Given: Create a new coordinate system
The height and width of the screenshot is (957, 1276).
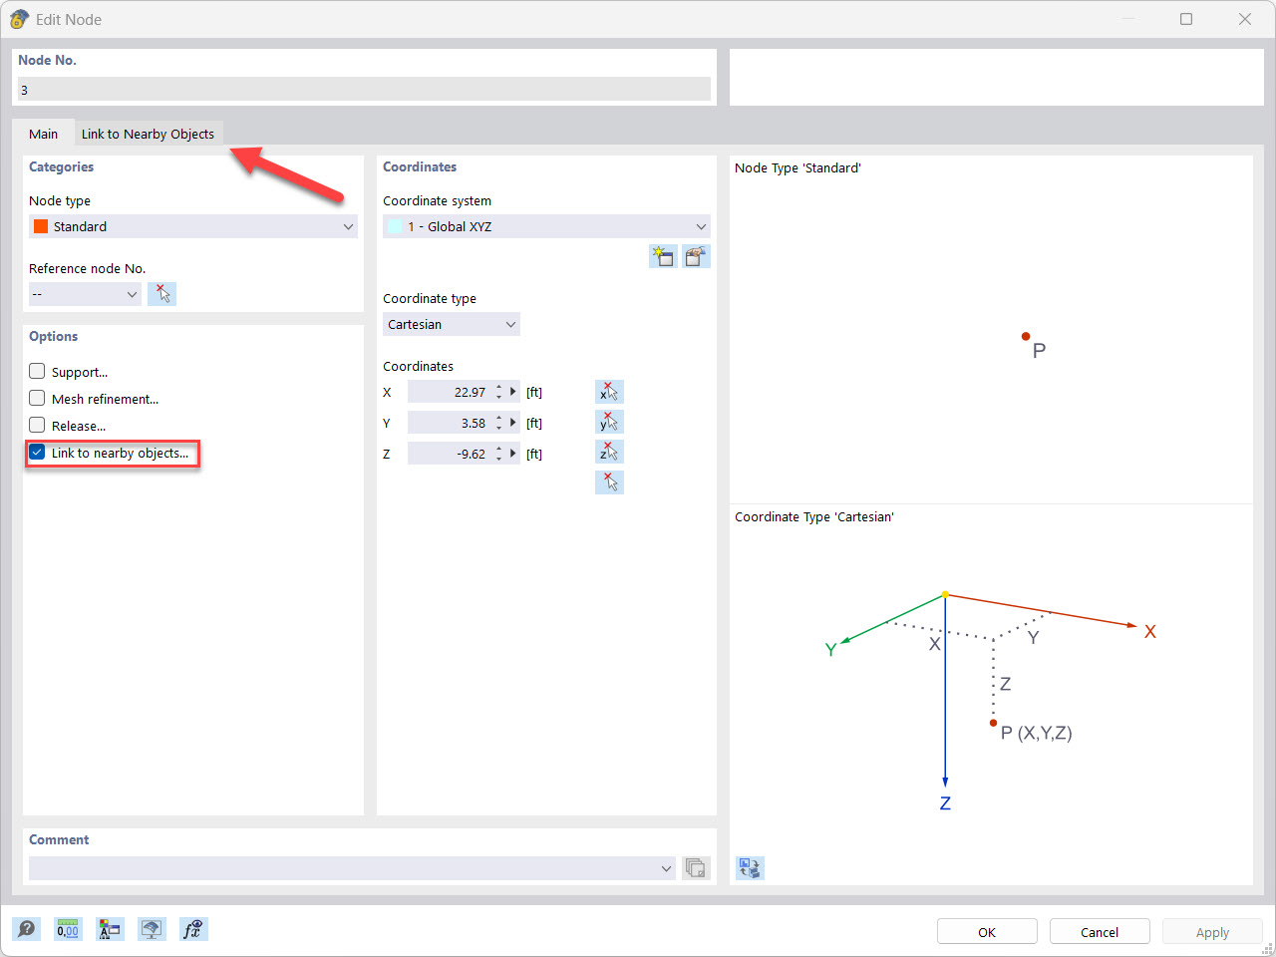Looking at the screenshot, I should click(662, 256).
